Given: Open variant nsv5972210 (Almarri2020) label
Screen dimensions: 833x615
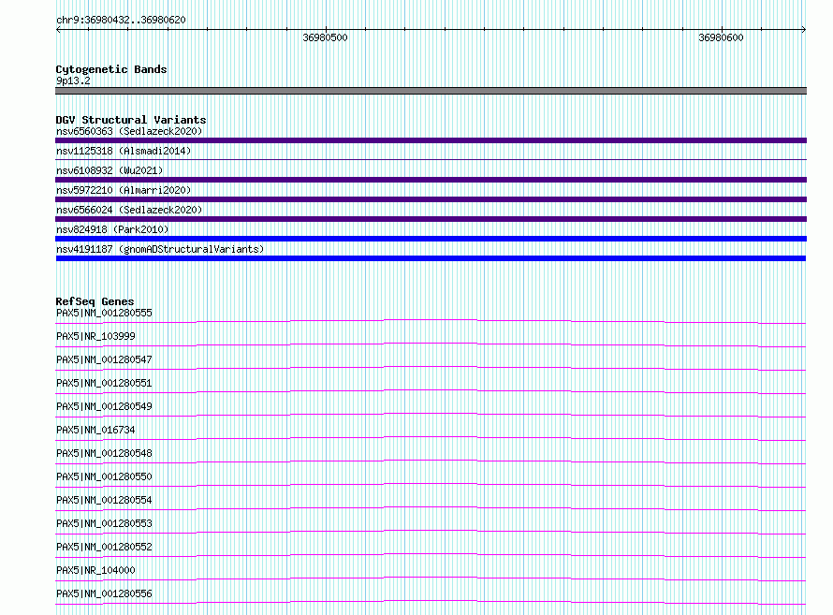Looking at the screenshot, I should [x=124, y=190].
